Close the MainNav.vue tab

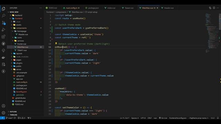(x=157, y=8)
